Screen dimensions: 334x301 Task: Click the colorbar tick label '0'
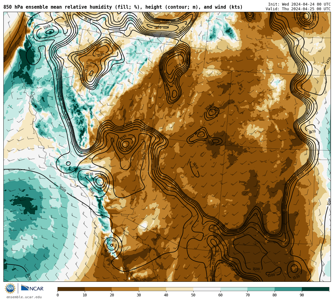coord(58,295)
